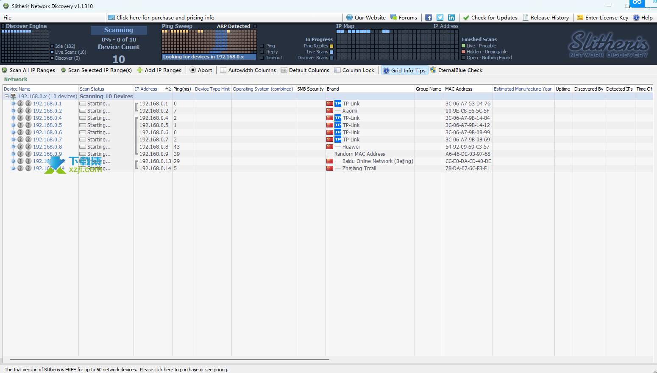Screen dimensions: 657x373
Task: Click the Help question mark icon
Action: (x=636, y=17)
